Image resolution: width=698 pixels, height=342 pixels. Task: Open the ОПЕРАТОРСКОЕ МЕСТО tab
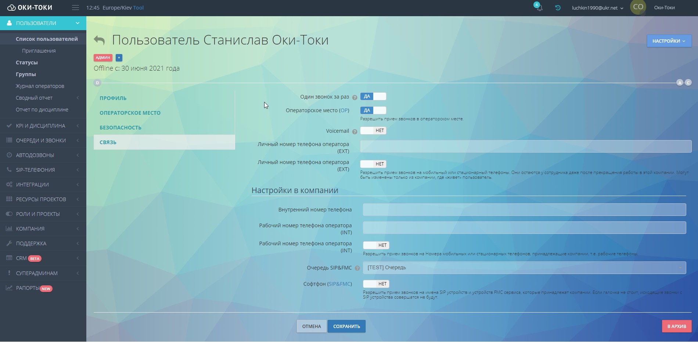tap(130, 113)
